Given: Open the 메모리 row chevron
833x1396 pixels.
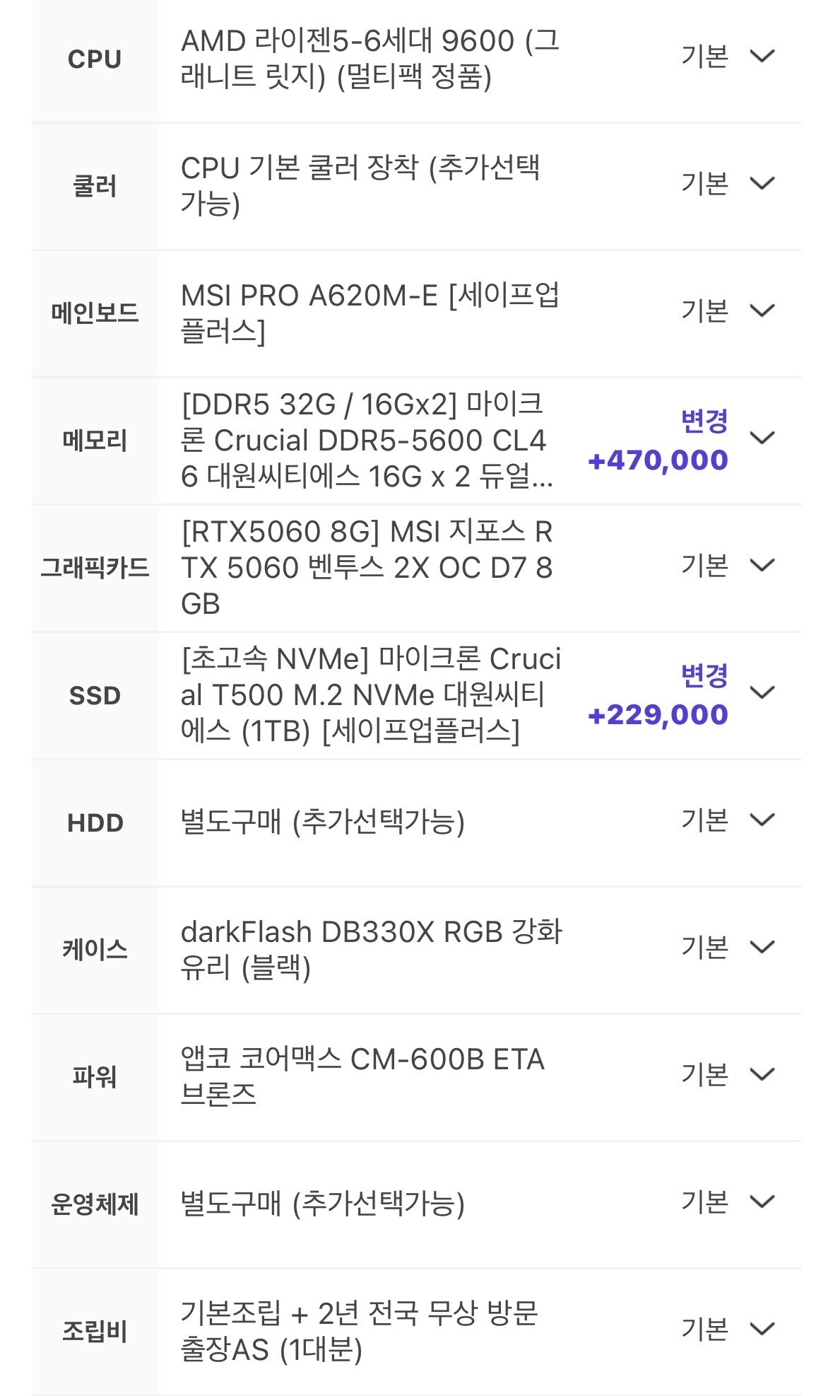Looking at the screenshot, I should pos(762,438).
